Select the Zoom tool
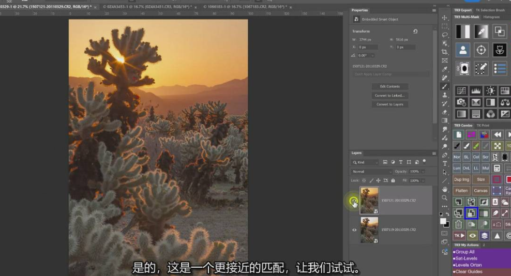 tap(444, 197)
